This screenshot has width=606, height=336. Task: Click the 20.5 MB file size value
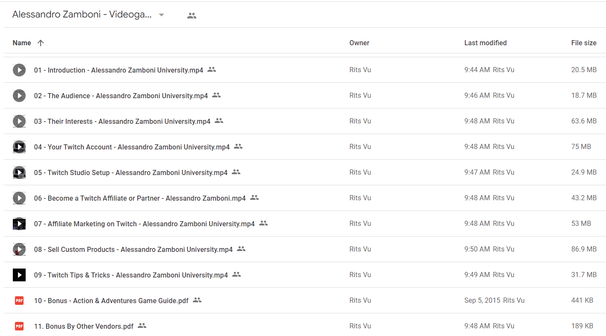coord(584,70)
